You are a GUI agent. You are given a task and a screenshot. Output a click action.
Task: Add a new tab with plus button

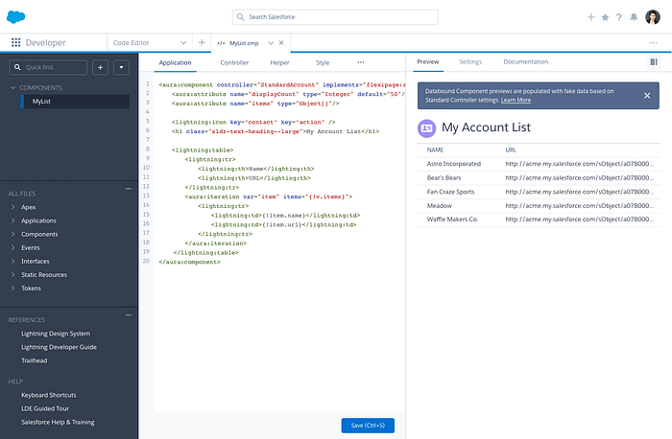click(x=202, y=43)
